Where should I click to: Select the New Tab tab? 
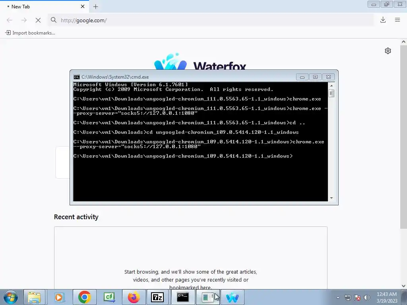point(45,7)
